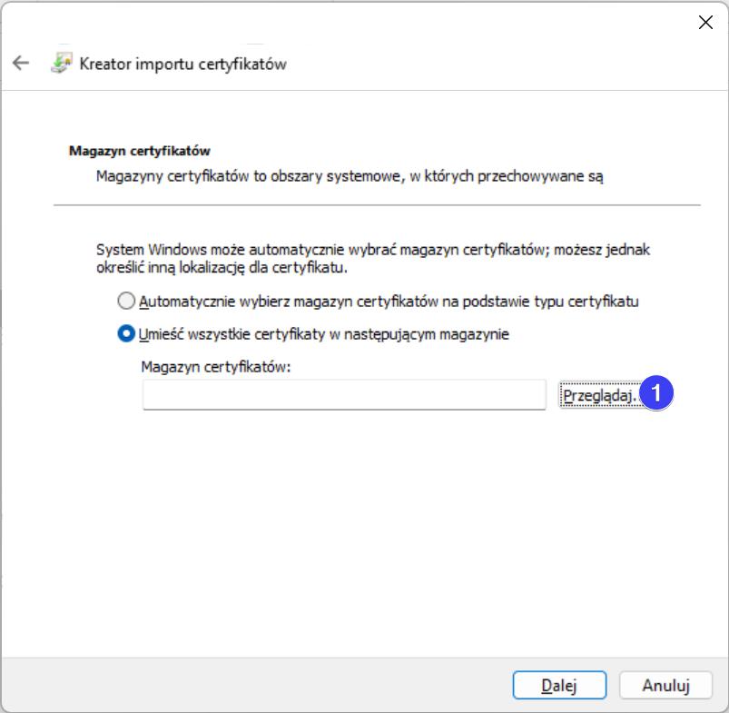729x713 pixels.
Task: Cancel the wizard with the Anuluj button
Action: point(666,685)
